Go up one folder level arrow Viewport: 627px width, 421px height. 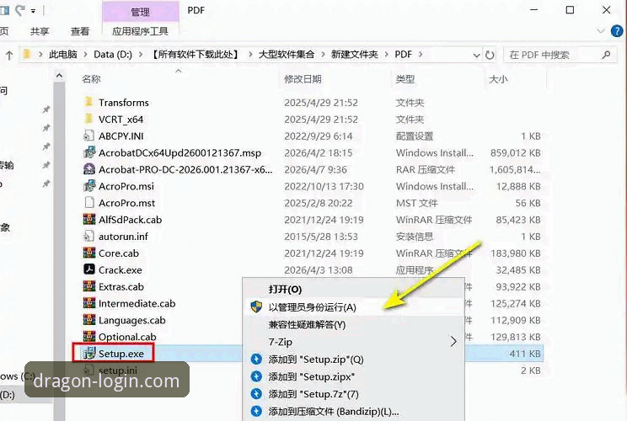click(9, 55)
